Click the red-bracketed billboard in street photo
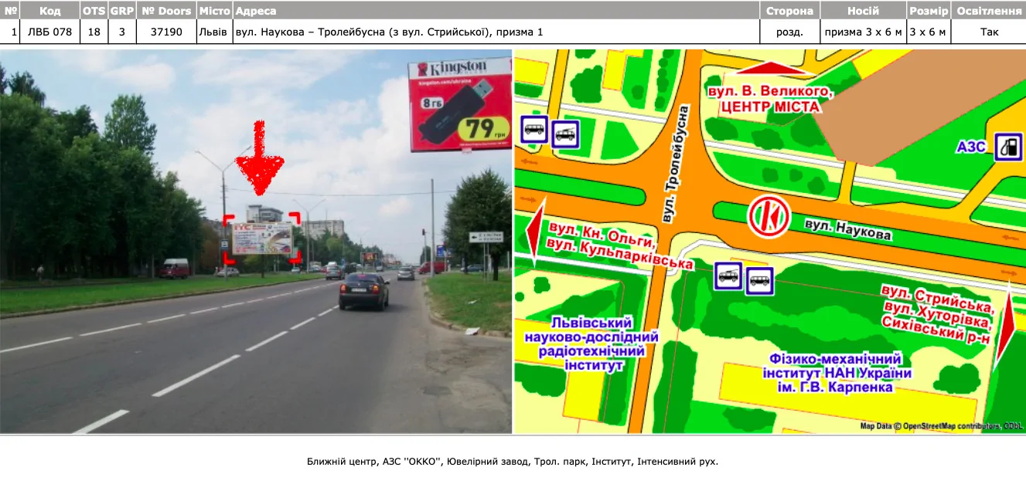The image size is (1026, 484). [262, 239]
